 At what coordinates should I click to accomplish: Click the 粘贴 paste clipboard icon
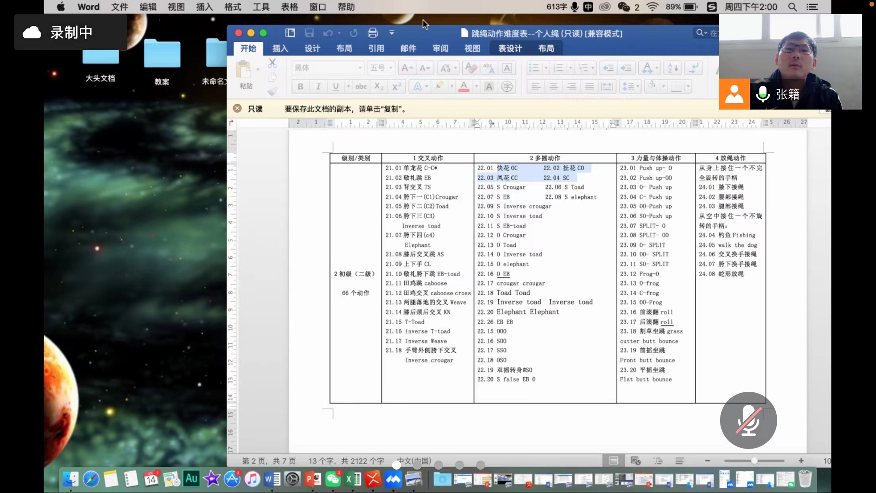coord(243,69)
